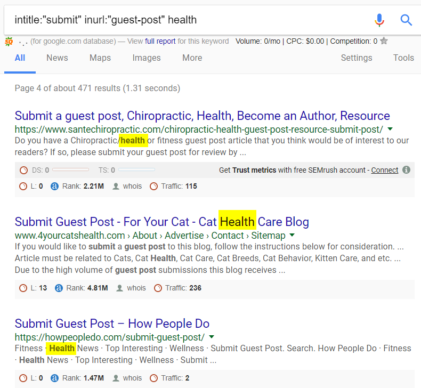The image size is (421, 388).
Task: Click whois link in 4yourcatshealth row
Action: click(x=136, y=288)
